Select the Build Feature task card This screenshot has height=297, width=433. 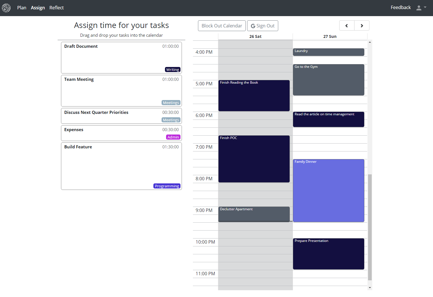click(x=121, y=166)
